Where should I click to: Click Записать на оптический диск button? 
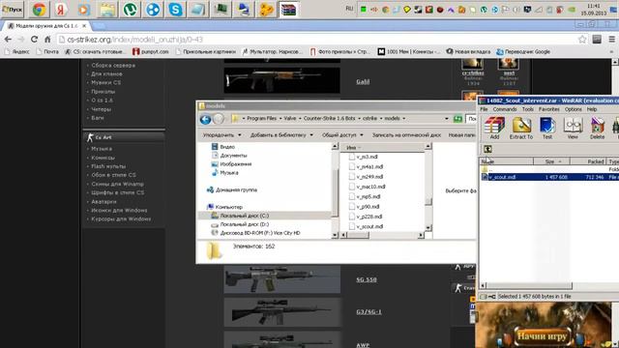[x=406, y=135]
